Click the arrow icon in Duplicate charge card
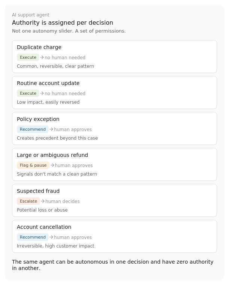This screenshot has width=229, height=285. point(42,57)
